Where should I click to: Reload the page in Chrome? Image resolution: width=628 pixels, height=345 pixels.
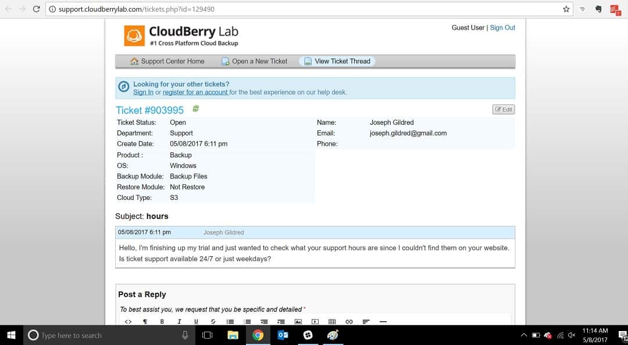(36, 9)
